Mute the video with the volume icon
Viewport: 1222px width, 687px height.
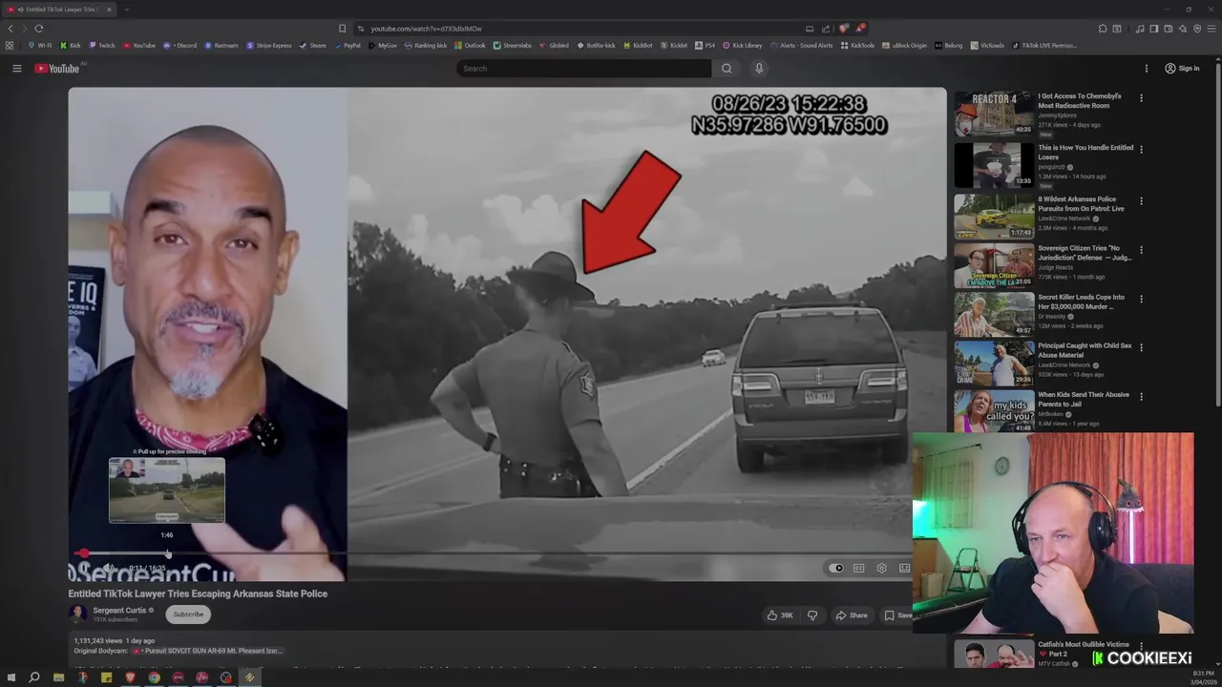pos(108,568)
